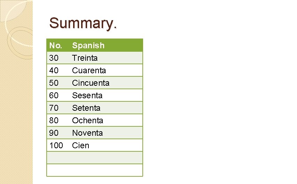The height and width of the screenshot is (184, 297).
Task: Click the cell containing number 80
Action: pyautogui.click(x=54, y=120)
